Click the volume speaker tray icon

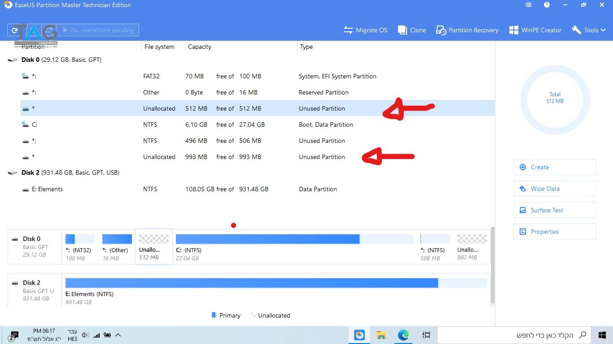[x=85, y=335]
